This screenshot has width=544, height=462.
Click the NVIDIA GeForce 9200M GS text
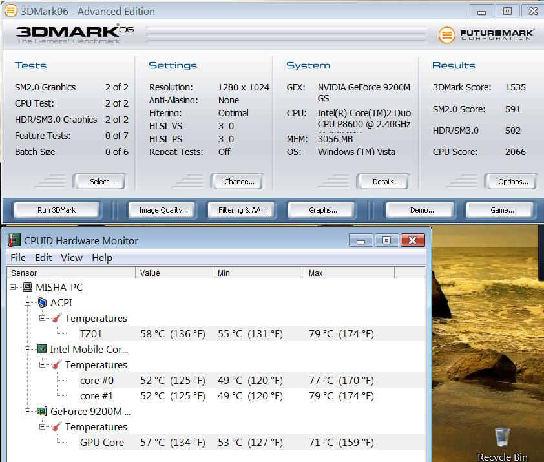coord(364,92)
